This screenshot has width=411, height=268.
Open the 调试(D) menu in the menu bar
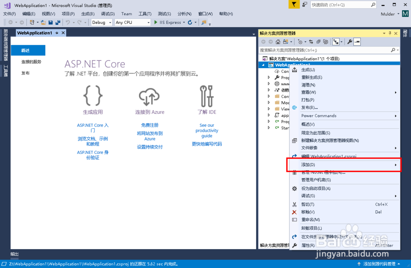pos(108,14)
